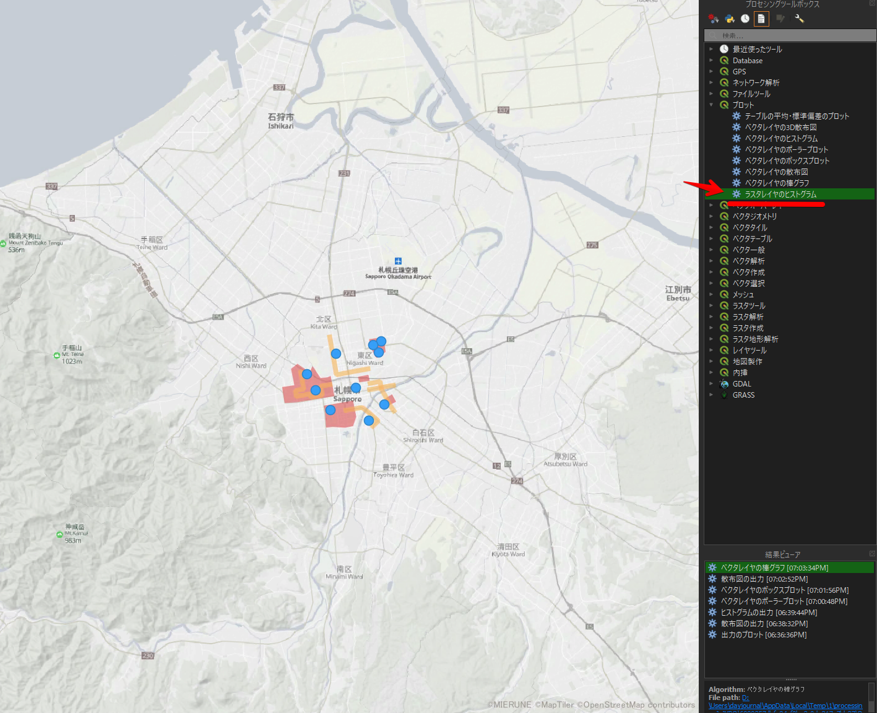The width and height of the screenshot is (877, 713).
Task: Click the search field in the processing toolbox
Action: 790,35
